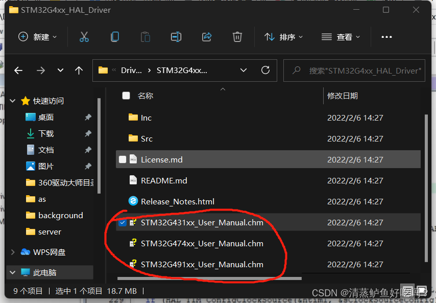
Task: Click the Rename icon in toolbar
Action: 176,37
